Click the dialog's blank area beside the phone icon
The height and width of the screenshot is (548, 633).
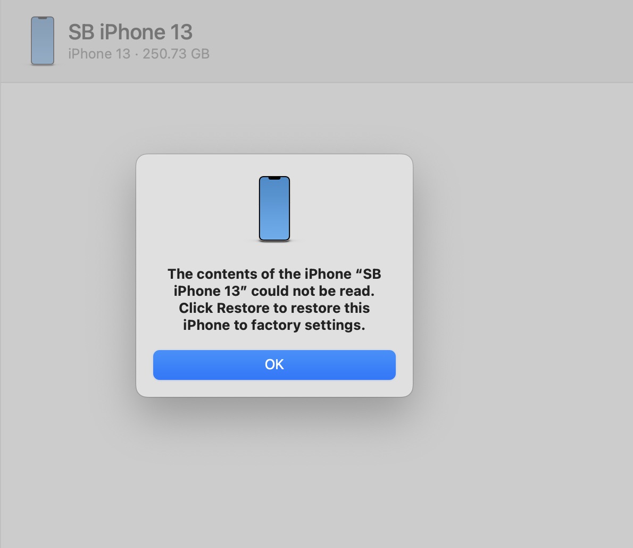click(347, 209)
